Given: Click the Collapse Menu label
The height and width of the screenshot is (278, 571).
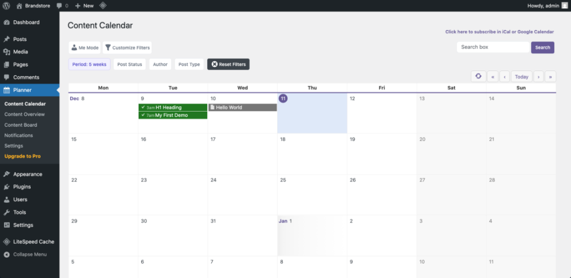Looking at the screenshot, I should tap(30, 254).
